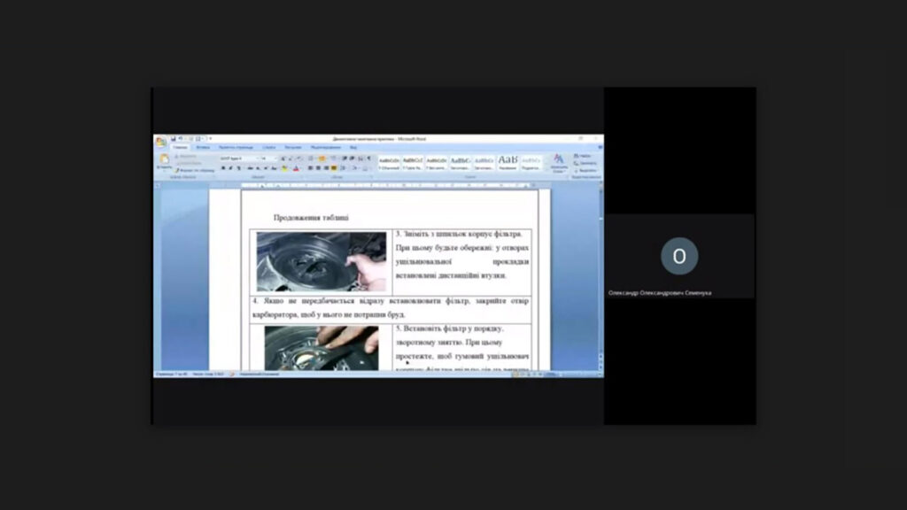Undo the last action in Word
Screen dimensions: 907x510
pos(180,139)
